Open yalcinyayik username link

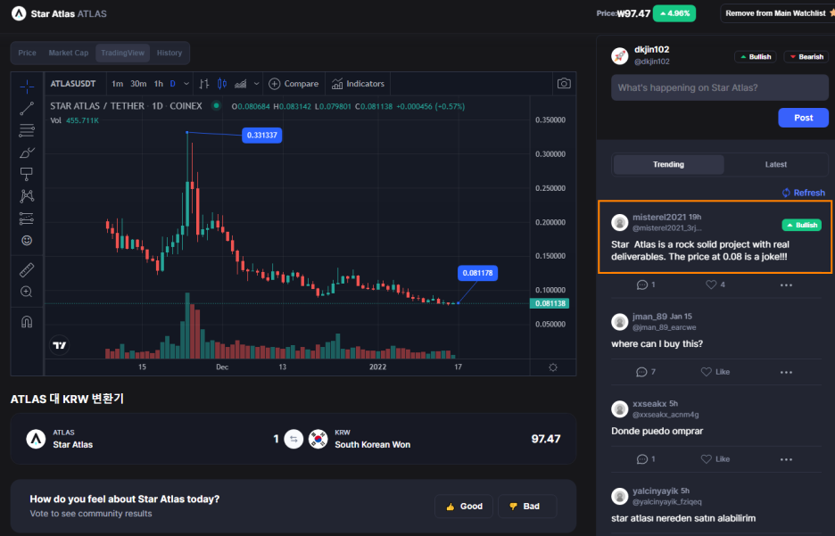[x=655, y=491]
